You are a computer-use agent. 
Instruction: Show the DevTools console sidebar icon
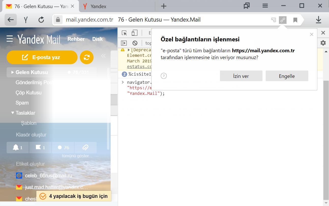pos(124,43)
